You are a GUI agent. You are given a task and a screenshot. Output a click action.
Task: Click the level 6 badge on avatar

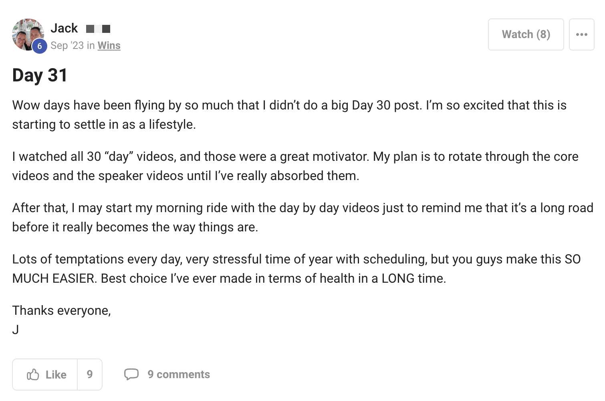(39, 46)
